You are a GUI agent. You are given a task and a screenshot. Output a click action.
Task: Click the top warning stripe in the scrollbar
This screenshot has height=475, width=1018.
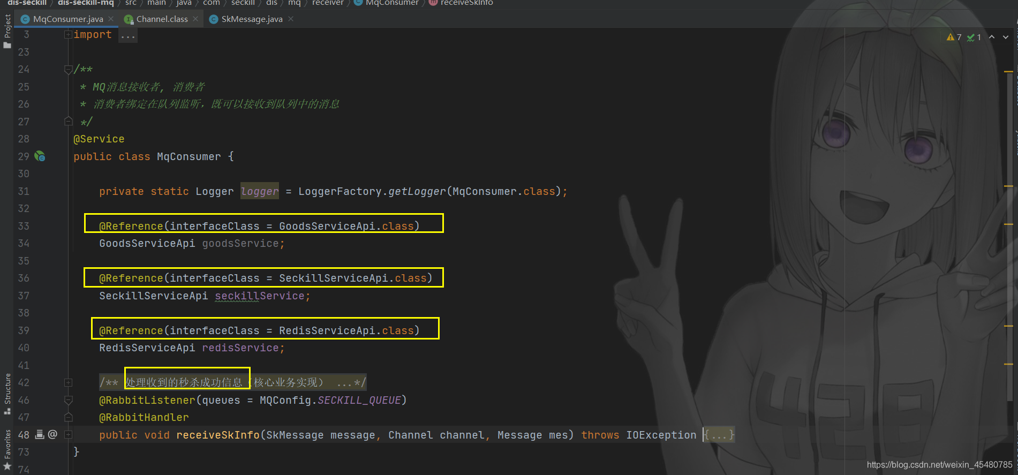1009,71
